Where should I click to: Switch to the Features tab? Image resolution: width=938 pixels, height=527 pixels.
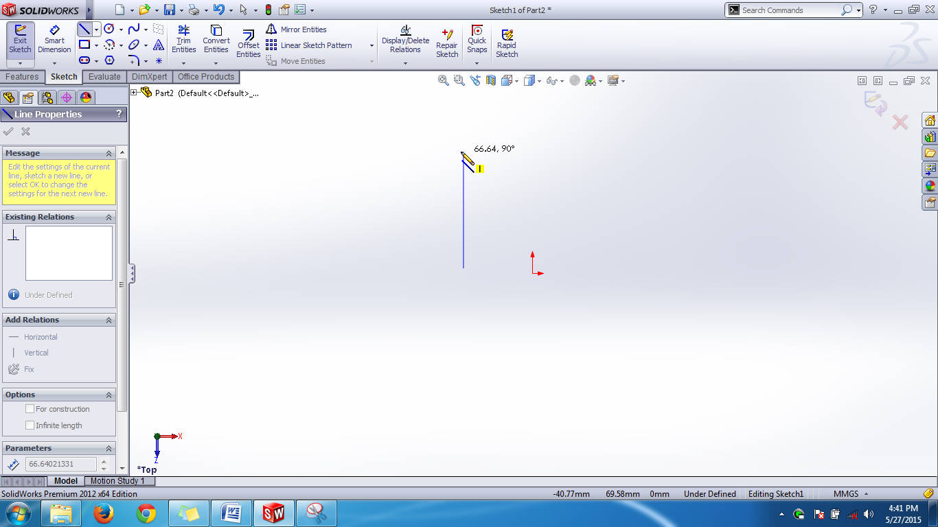[x=23, y=76]
